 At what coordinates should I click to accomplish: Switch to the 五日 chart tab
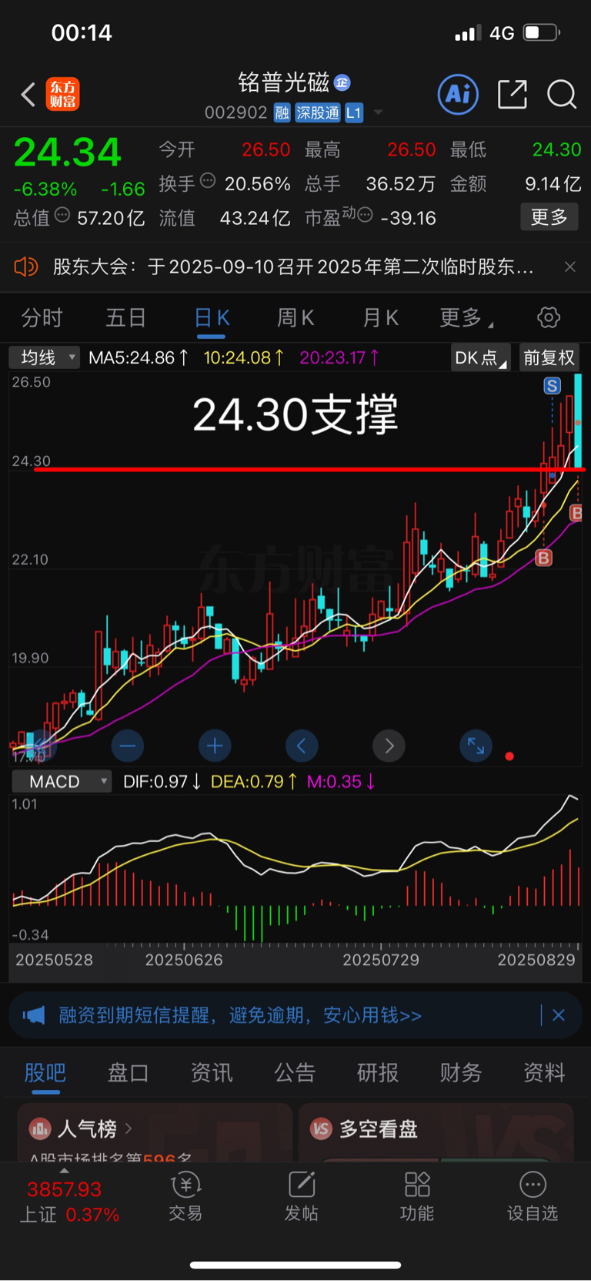pos(126,317)
